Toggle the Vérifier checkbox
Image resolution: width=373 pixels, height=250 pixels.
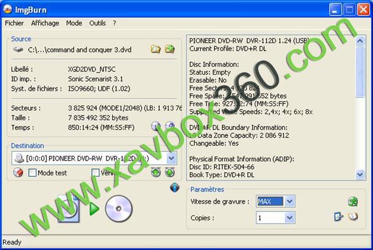(96, 172)
